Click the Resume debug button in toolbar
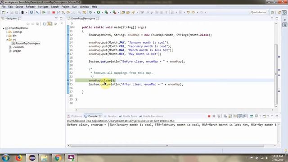 click(x=44, y=12)
